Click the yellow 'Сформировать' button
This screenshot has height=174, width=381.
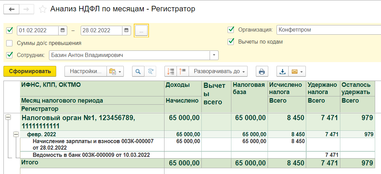pyautogui.click(x=30, y=71)
